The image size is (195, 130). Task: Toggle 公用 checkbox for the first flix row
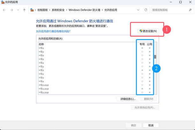[x=150, y=48]
